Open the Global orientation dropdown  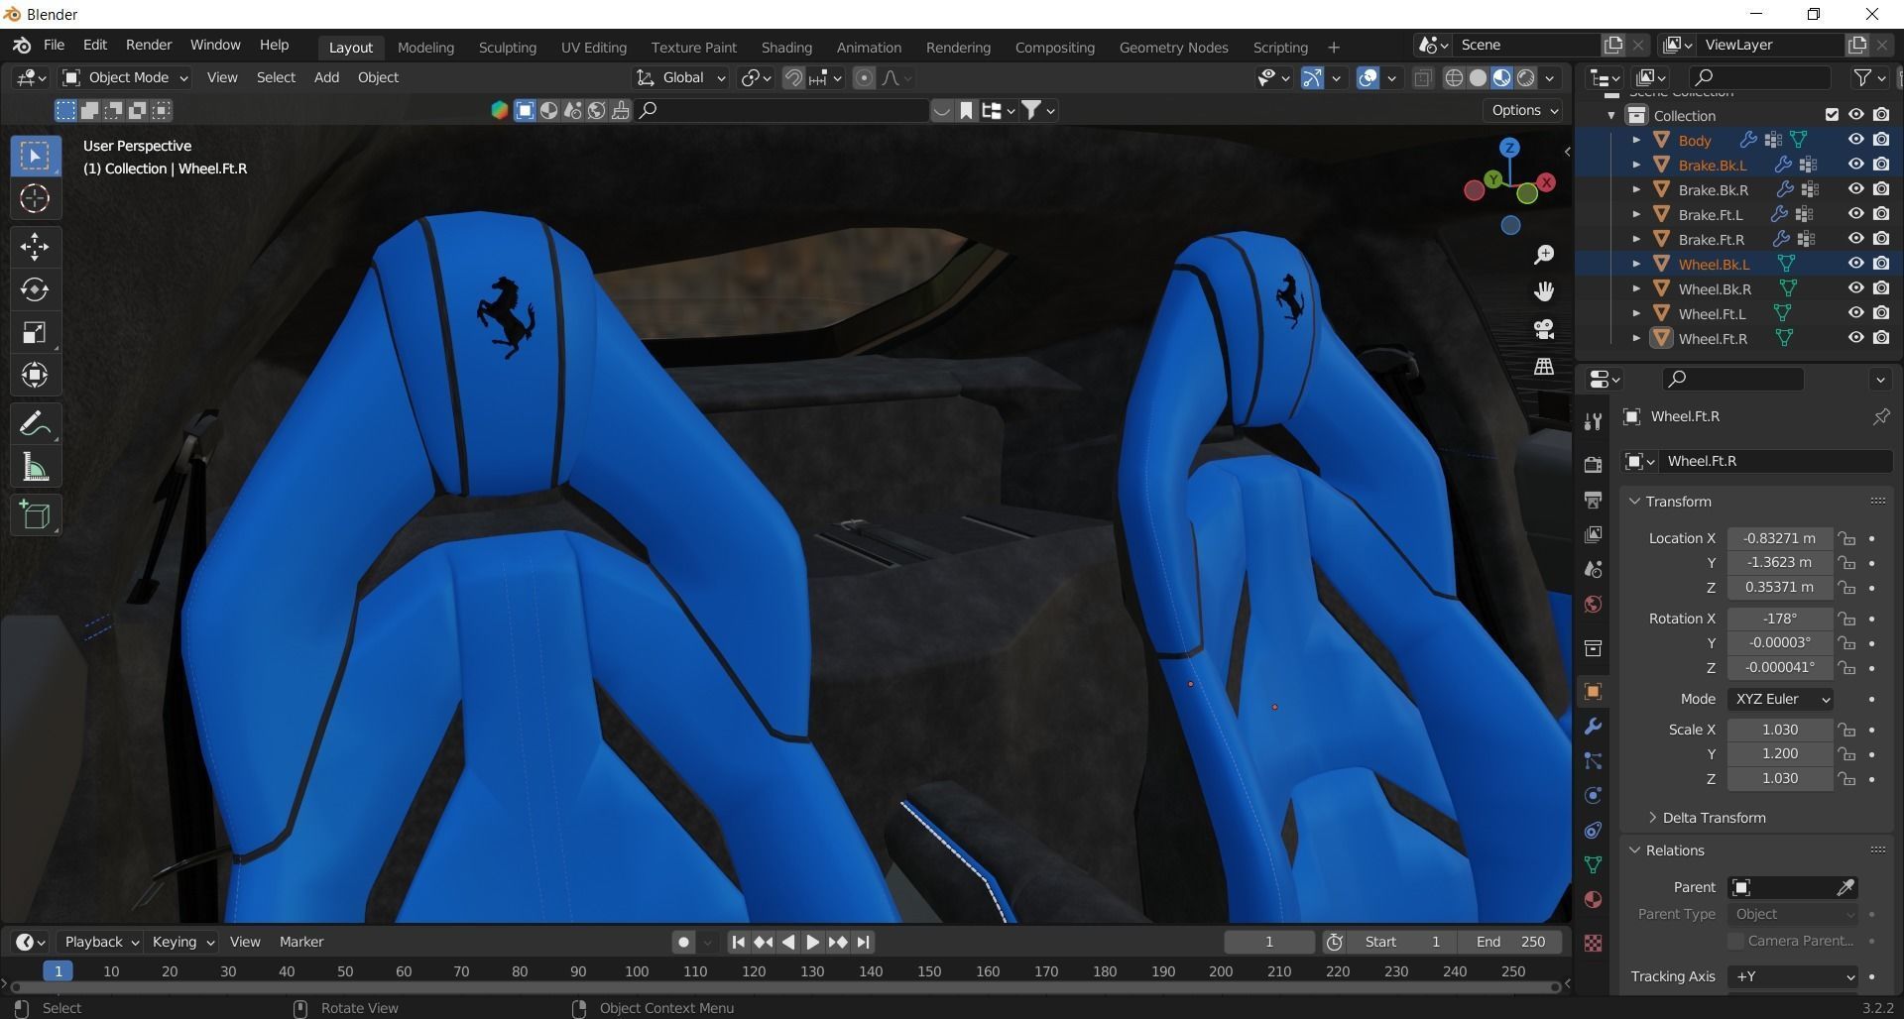click(681, 77)
